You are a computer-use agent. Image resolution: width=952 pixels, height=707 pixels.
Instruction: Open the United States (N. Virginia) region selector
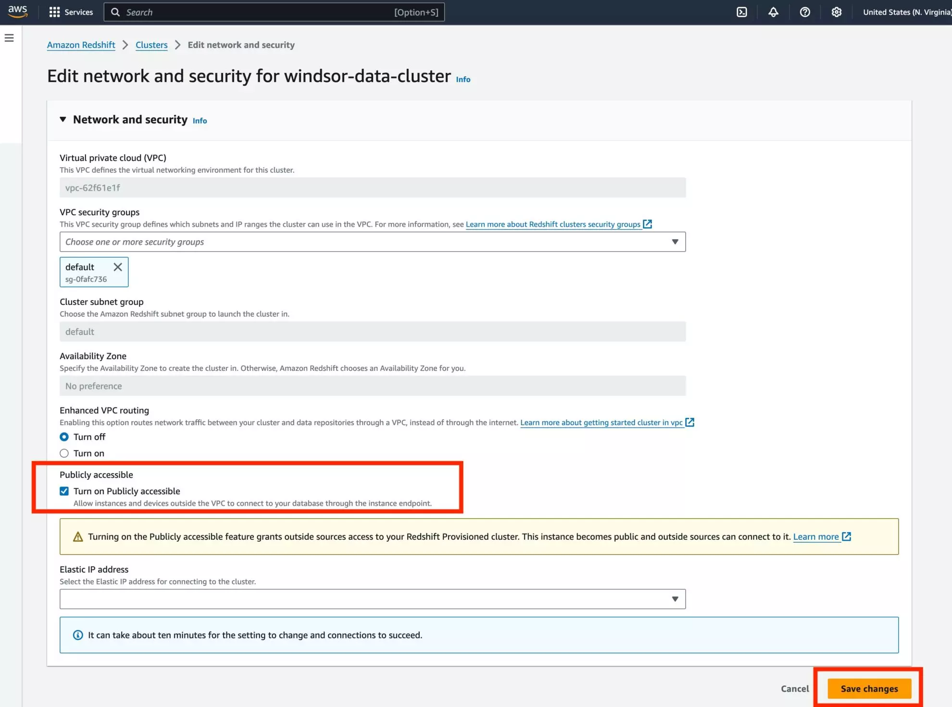click(907, 12)
